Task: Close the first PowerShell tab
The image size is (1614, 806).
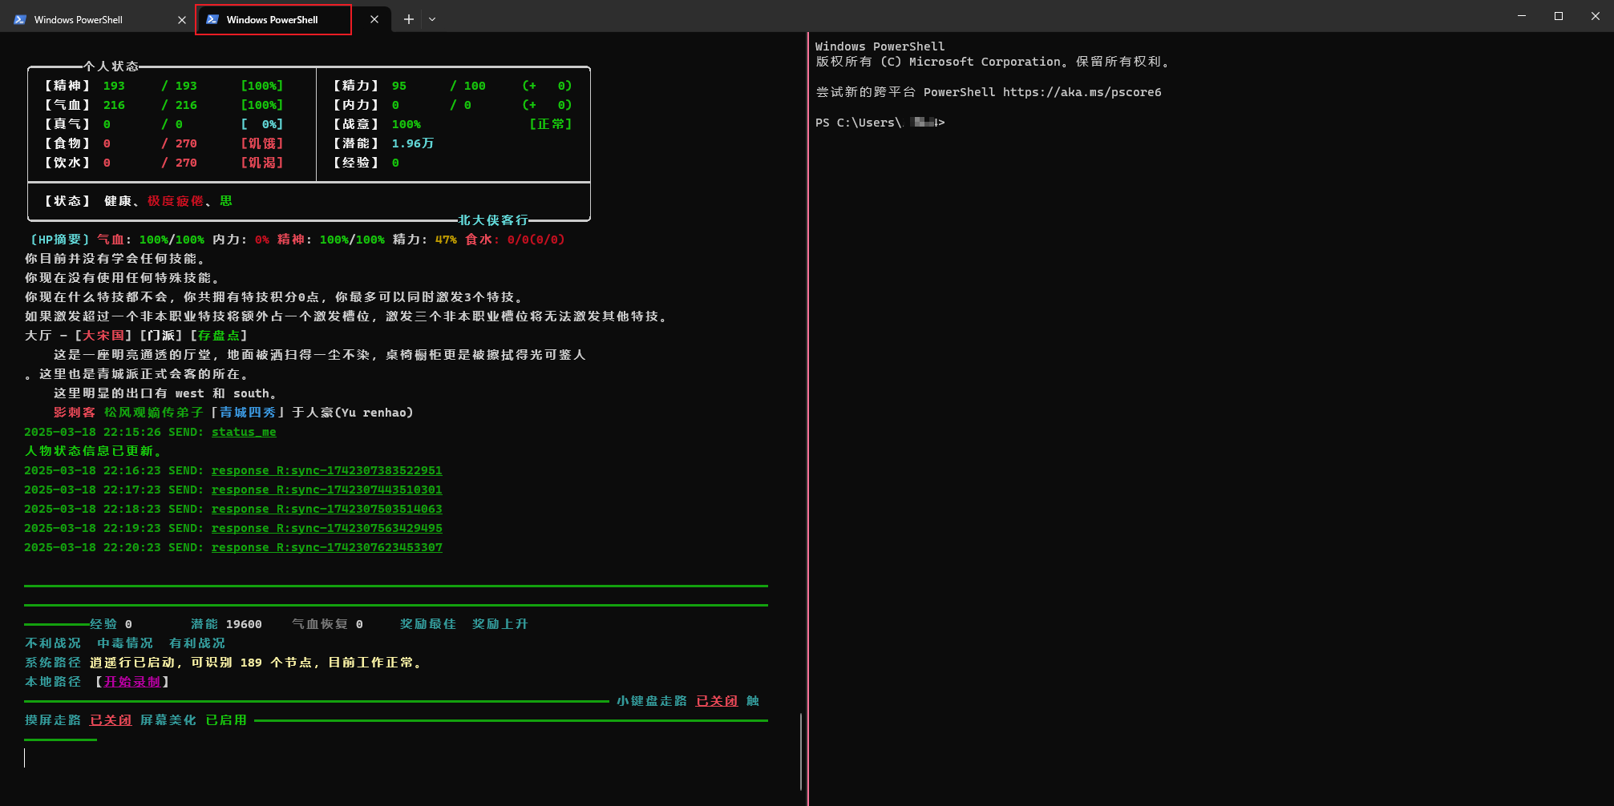Action: 182,20
